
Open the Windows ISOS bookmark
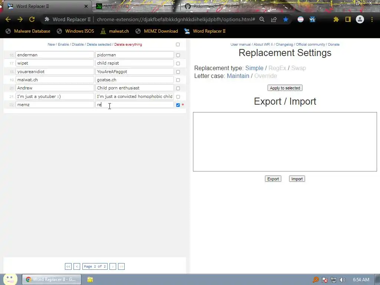point(75,31)
